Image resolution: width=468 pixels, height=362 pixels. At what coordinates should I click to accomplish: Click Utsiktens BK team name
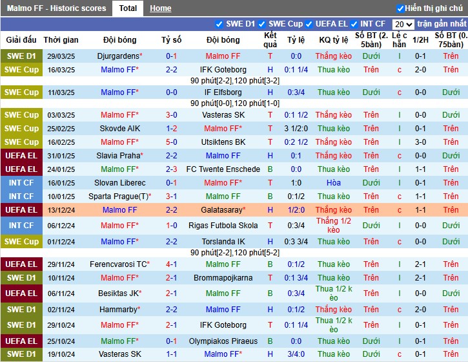pos(223,142)
